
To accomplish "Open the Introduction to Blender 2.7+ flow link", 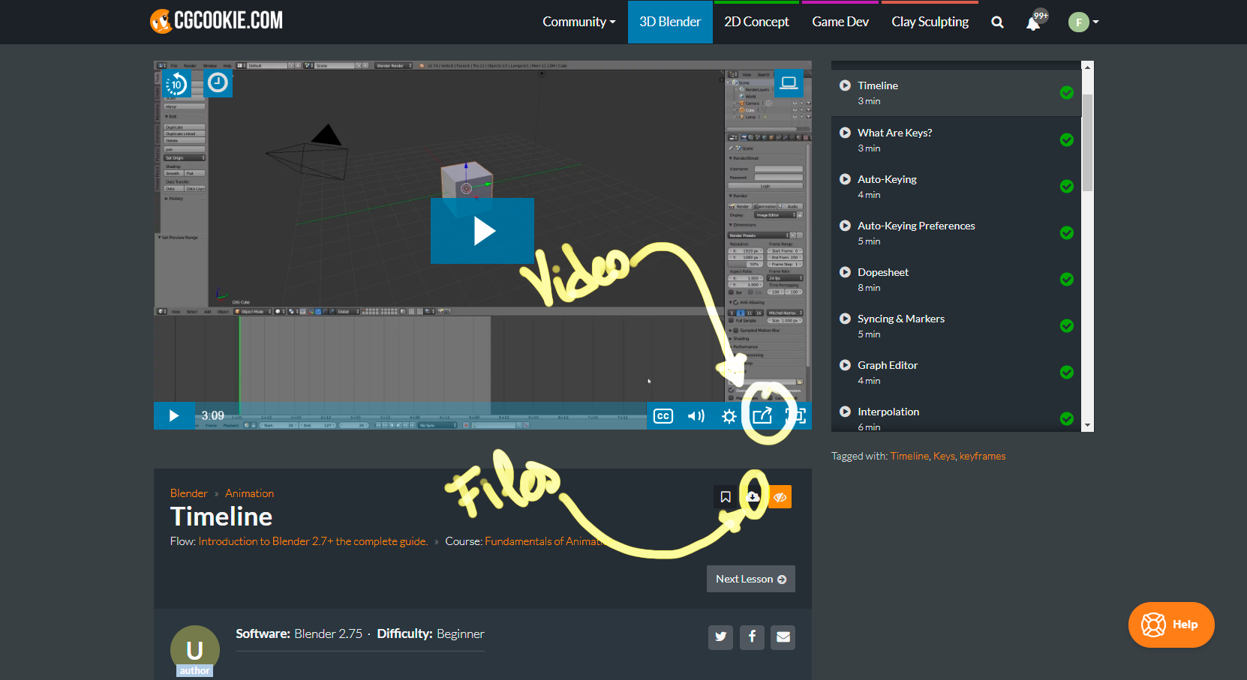I will (x=313, y=541).
